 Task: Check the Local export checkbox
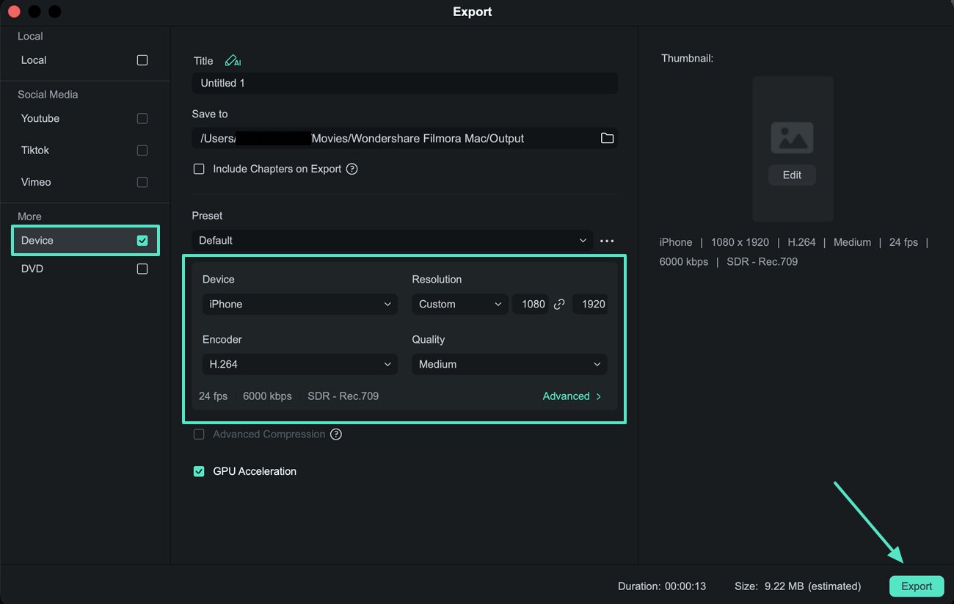142,60
